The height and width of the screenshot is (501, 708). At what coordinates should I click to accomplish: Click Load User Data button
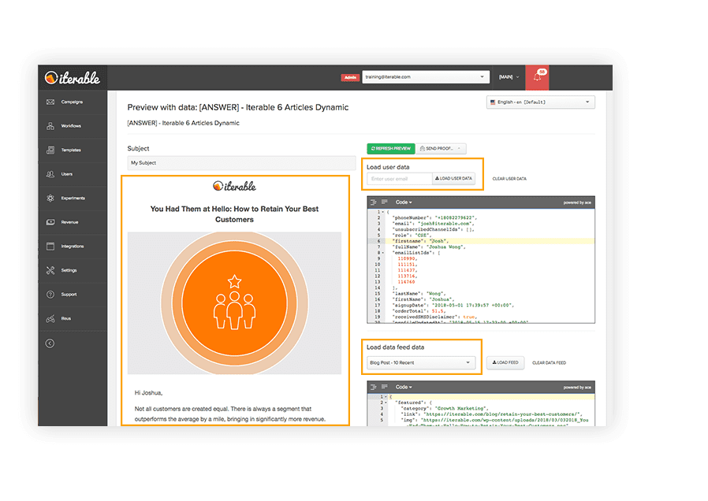tap(453, 179)
